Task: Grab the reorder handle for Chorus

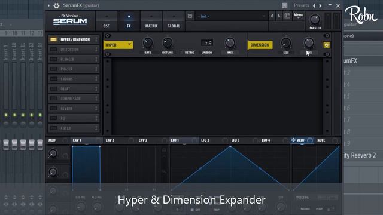Action: point(96,79)
